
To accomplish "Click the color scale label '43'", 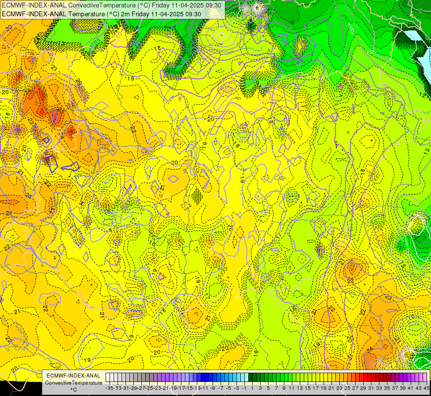I will tap(419, 389).
